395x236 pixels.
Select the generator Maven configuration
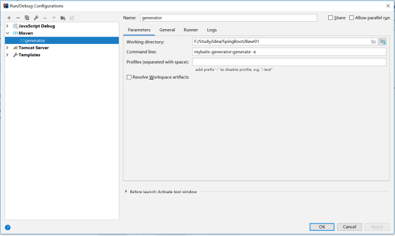click(x=62, y=41)
